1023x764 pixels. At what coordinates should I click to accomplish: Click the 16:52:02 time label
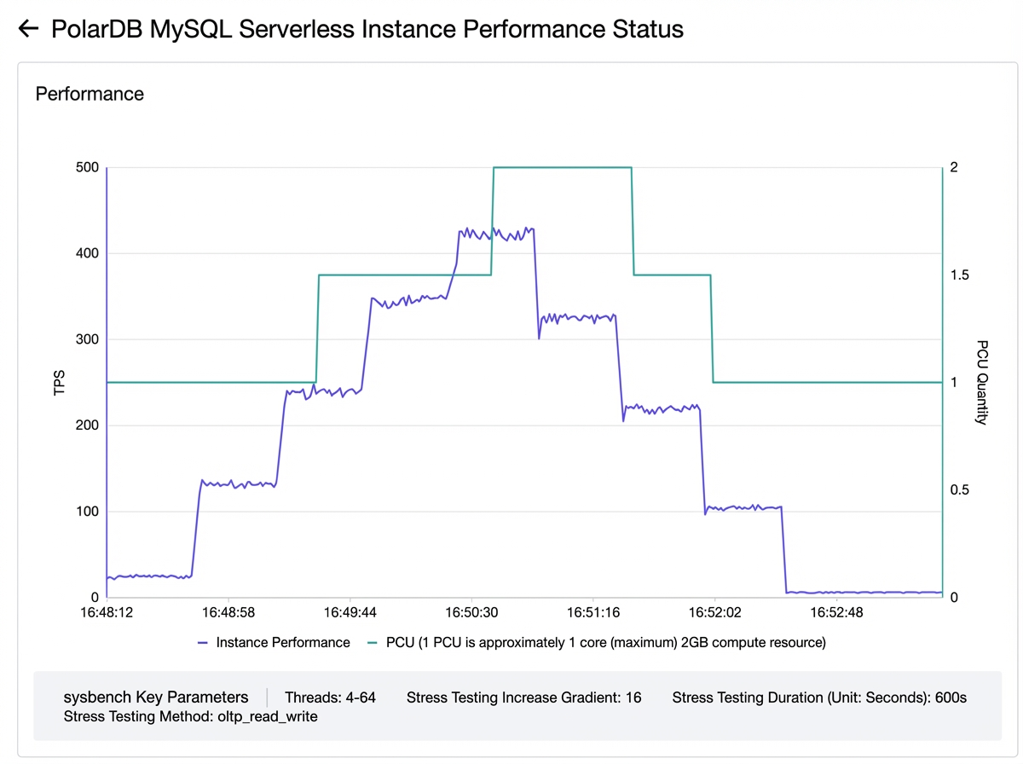click(714, 612)
